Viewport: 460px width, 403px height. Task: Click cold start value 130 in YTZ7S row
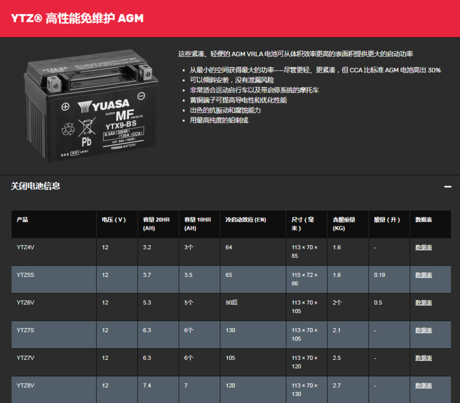pos(231,330)
